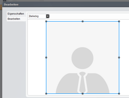Click the top-center crop edge handle

coord(83,21)
